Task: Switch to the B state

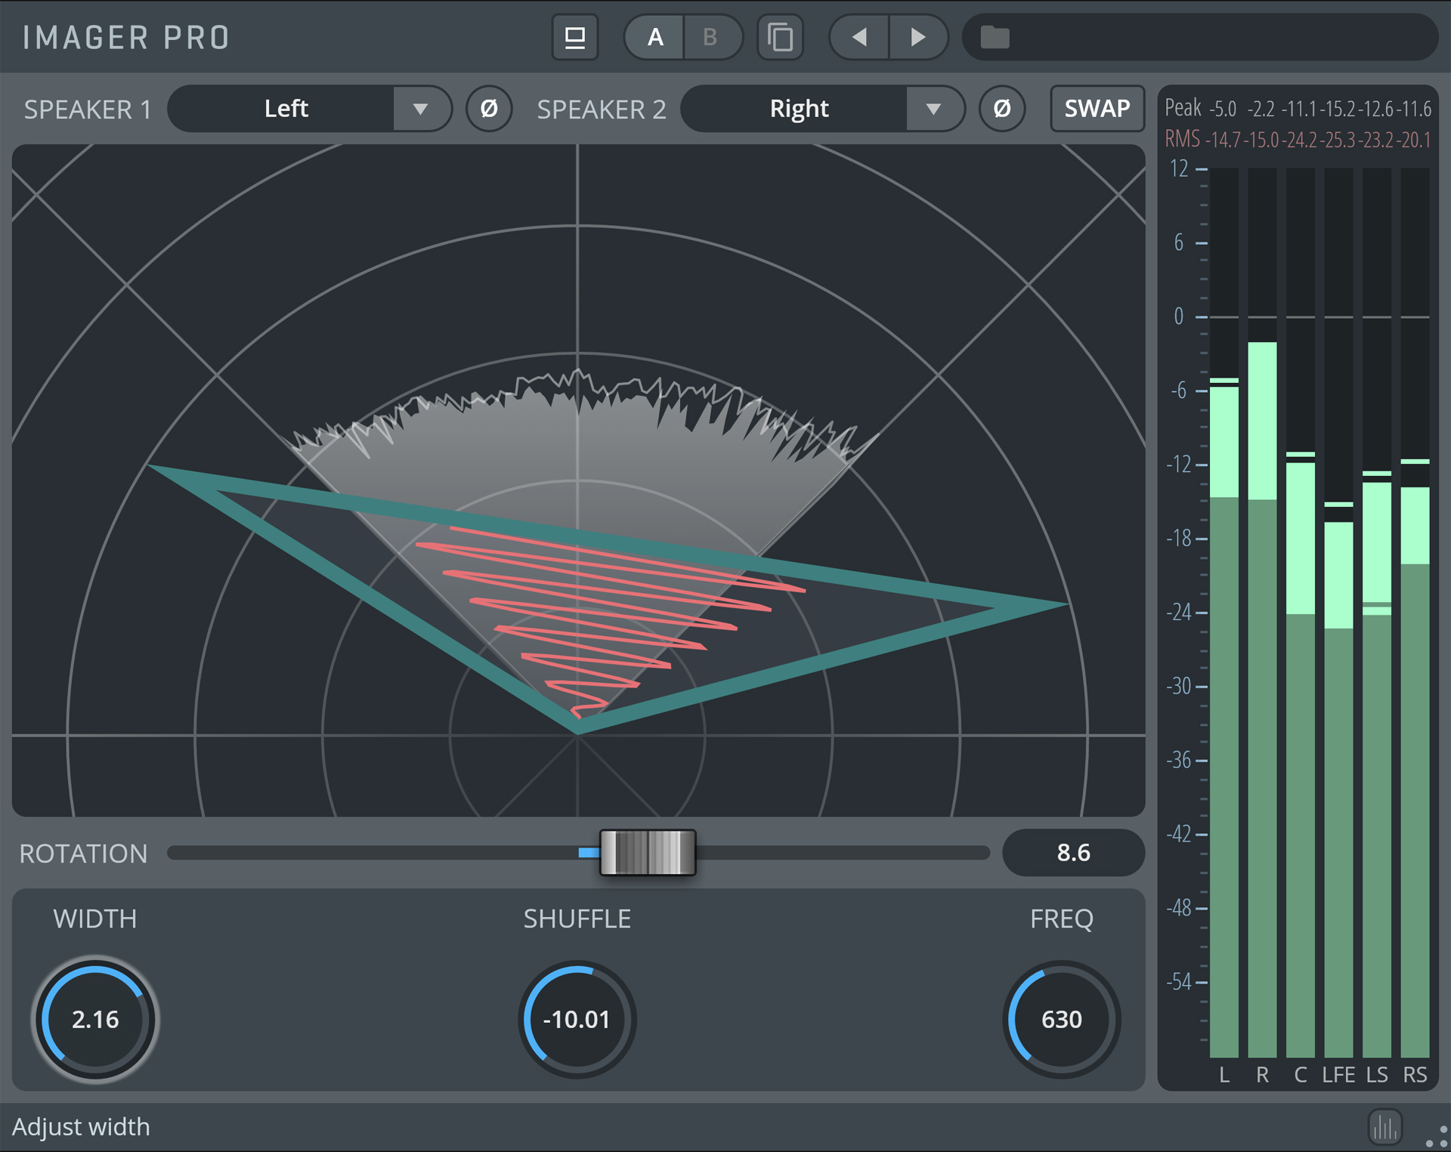Action: click(710, 37)
